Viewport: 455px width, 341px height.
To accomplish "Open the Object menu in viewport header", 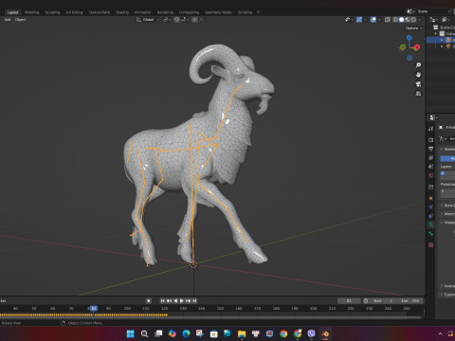I will coord(21,20).
